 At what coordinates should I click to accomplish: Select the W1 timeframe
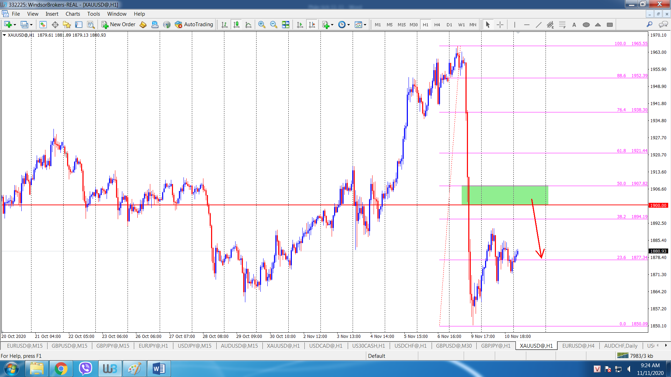pos(461,25)
